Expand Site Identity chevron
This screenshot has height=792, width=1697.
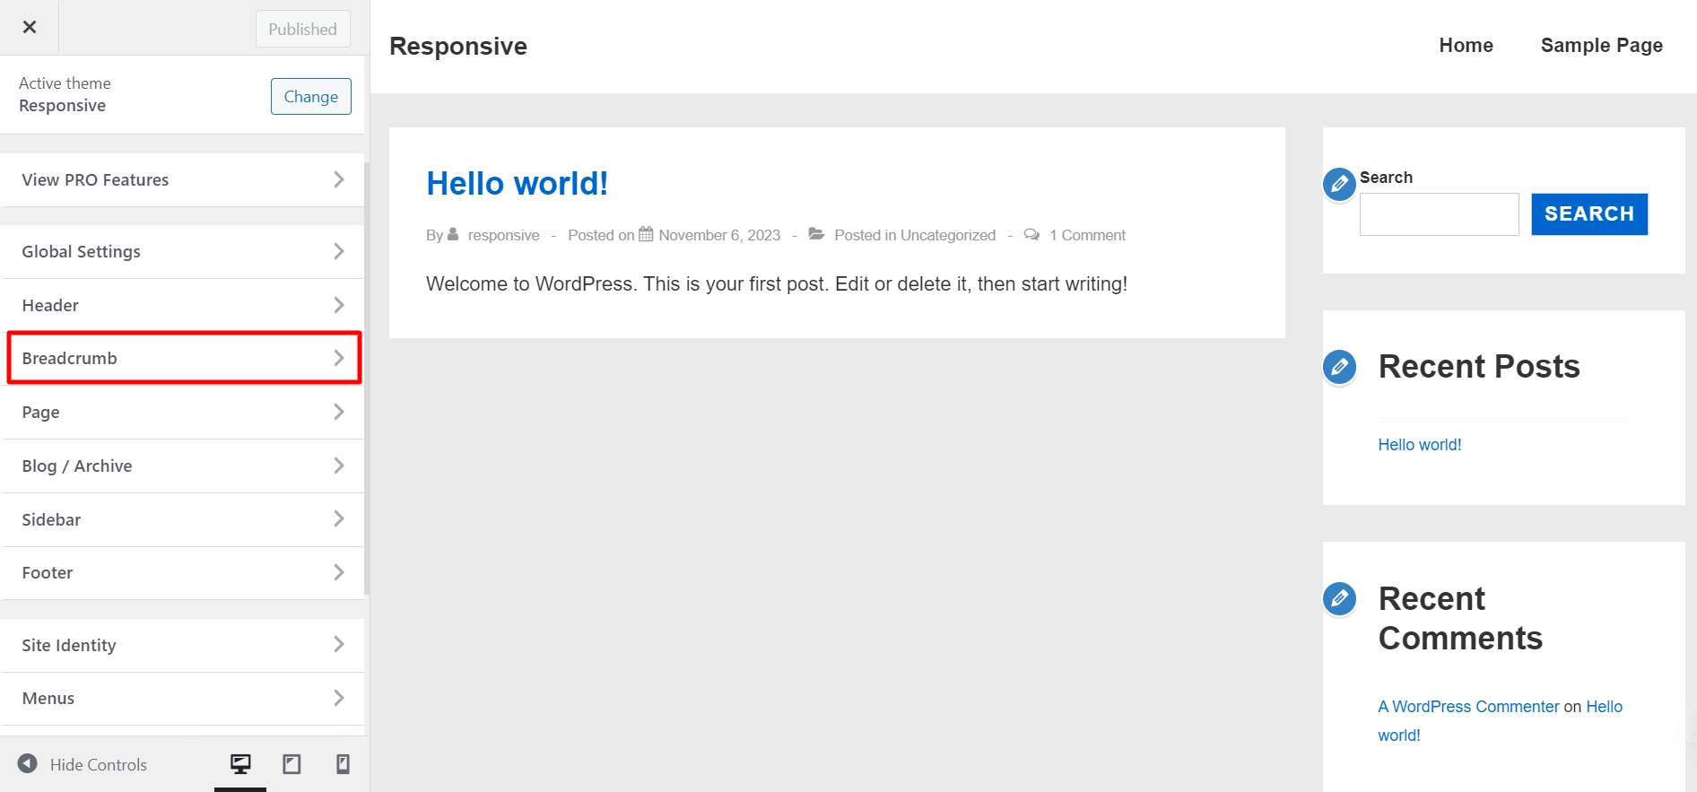(338, 644)
